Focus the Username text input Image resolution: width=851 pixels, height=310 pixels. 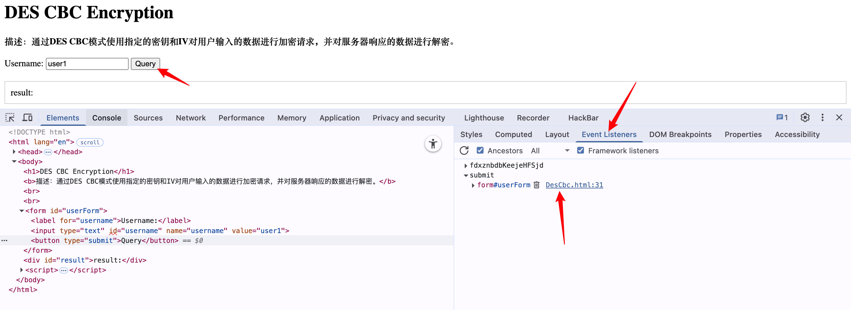coord(87,64)
